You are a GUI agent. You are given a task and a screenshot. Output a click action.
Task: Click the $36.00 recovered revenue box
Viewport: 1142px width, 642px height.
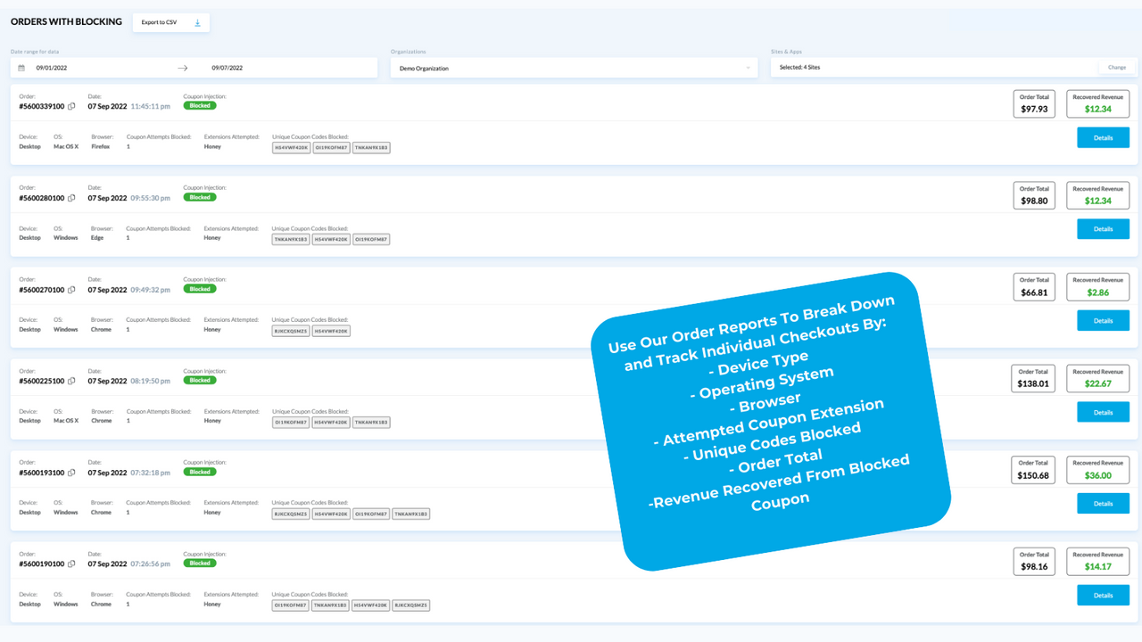(1098, 471)
